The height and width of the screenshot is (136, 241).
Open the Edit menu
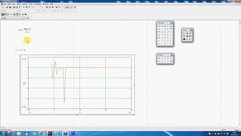[9, 4]
